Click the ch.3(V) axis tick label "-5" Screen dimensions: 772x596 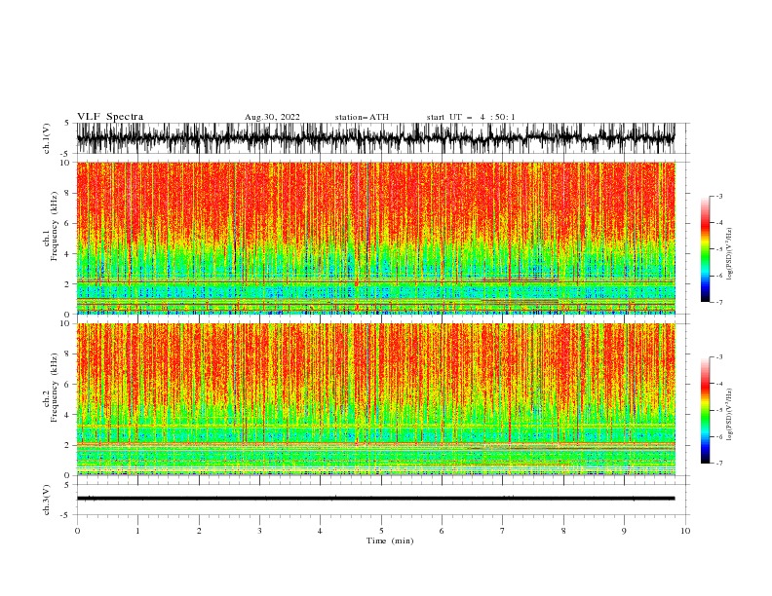65,515
